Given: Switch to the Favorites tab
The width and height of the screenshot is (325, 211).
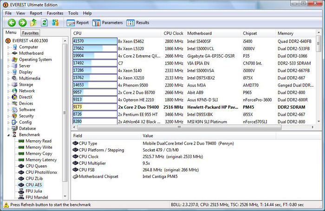Looking at the screenshot, I should point(31,33).
